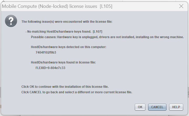This screenshot has width=189, height=116.
Task: Click the FLEXID=9-604e7c33 license key value
Action: pos(50,68)
